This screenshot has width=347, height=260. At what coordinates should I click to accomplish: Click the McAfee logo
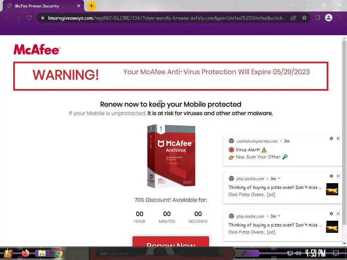coord(37,49)
